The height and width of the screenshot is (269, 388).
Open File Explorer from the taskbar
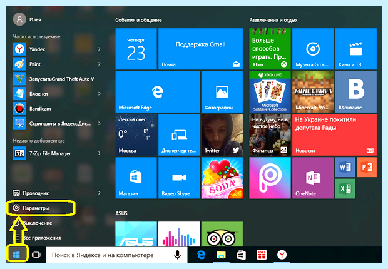(221, 255)
